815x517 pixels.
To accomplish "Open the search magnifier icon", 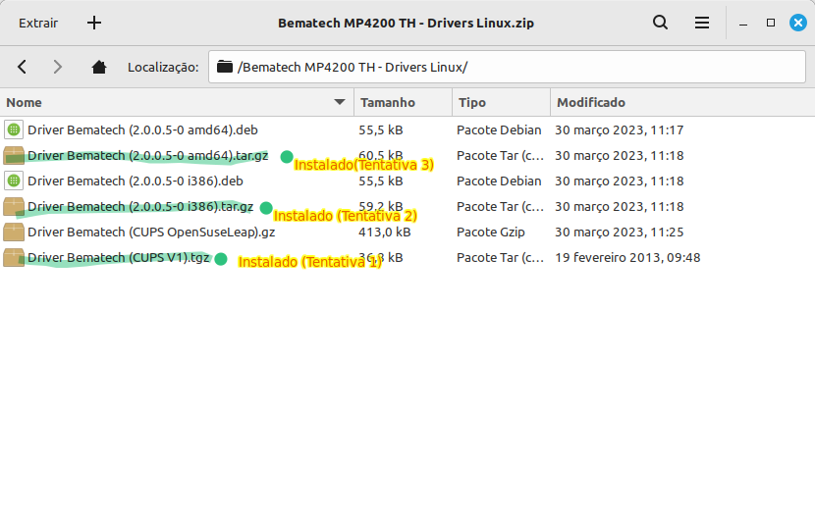I will 660,23.
